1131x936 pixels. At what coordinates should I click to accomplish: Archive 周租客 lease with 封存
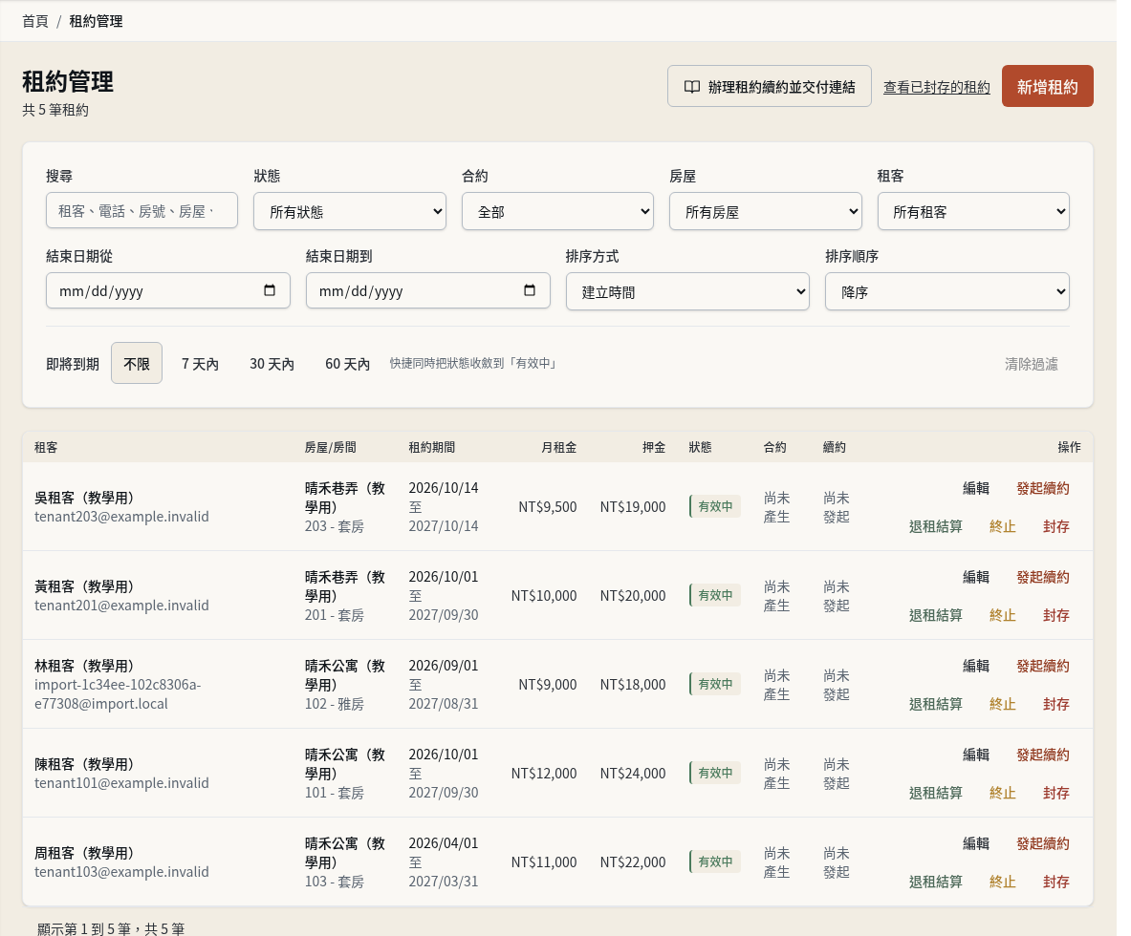point(1056,882)
